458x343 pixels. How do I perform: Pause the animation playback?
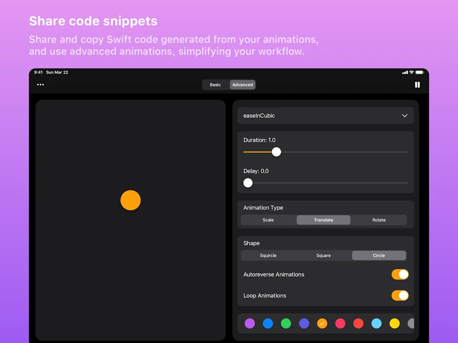(417, 85)
